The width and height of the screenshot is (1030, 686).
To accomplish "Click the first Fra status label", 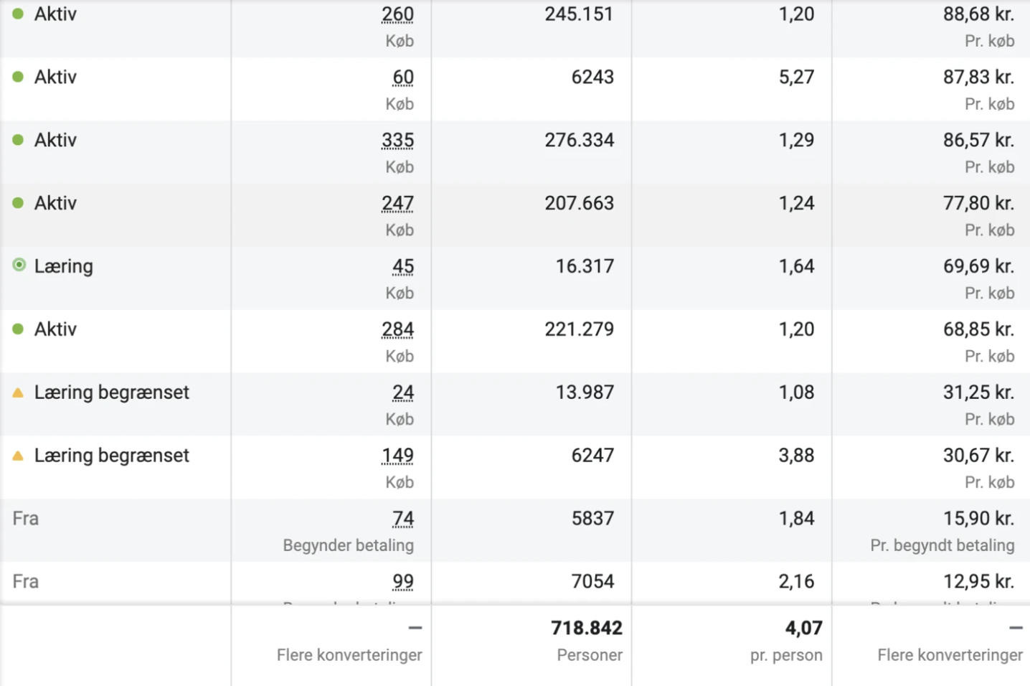I will [26, 519].
